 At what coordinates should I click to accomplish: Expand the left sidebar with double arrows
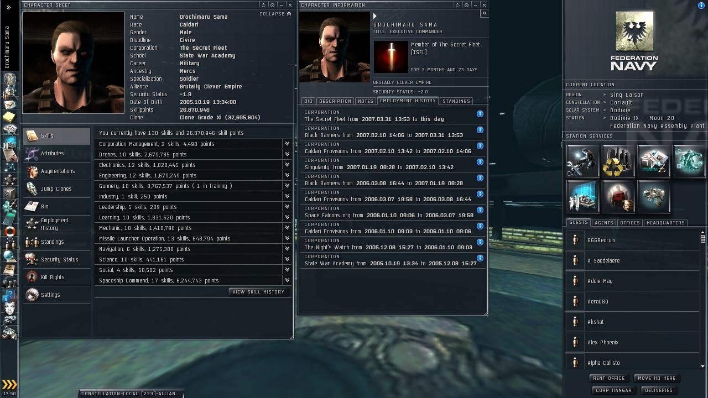[x=8, y=7]
